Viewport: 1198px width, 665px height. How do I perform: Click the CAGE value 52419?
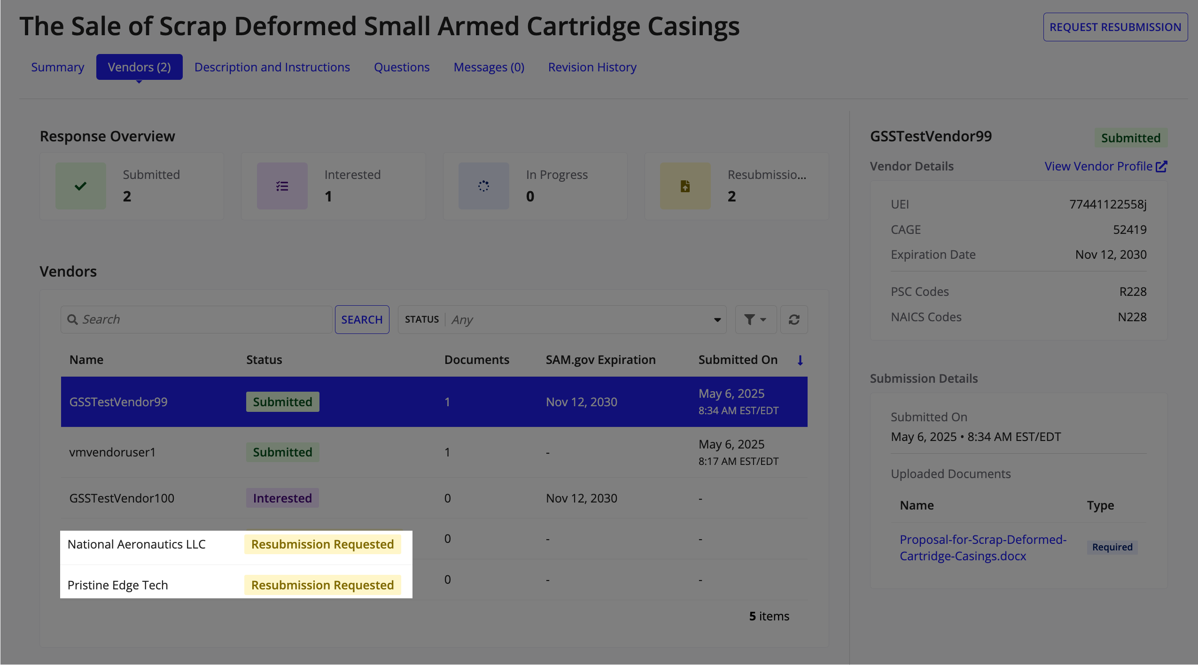(1130, 230)
